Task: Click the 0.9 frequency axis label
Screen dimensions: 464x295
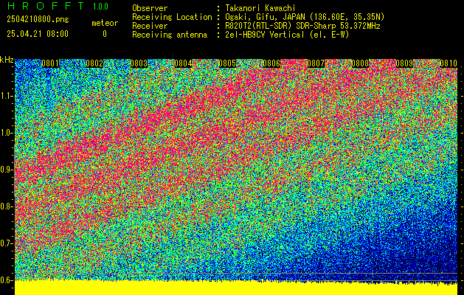Action: 7,170
